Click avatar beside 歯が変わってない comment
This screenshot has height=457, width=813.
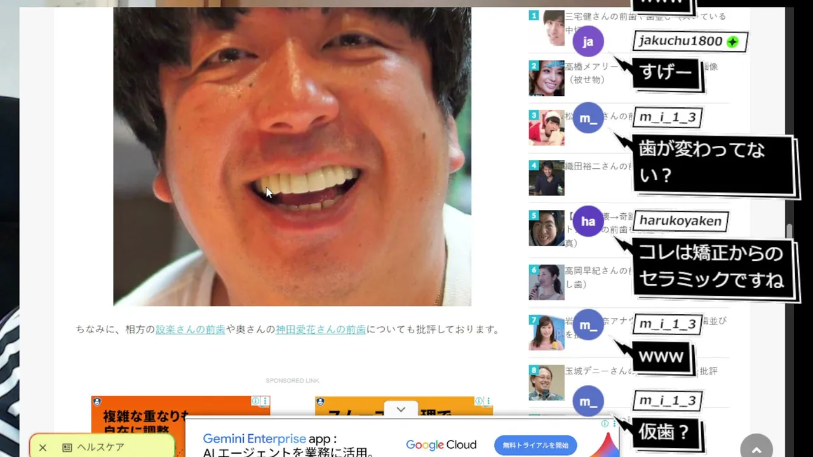coord(588,117)
